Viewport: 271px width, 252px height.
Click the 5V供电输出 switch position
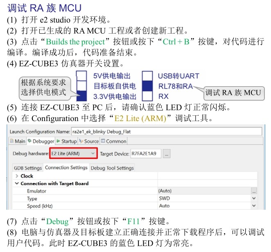point(81,76)
